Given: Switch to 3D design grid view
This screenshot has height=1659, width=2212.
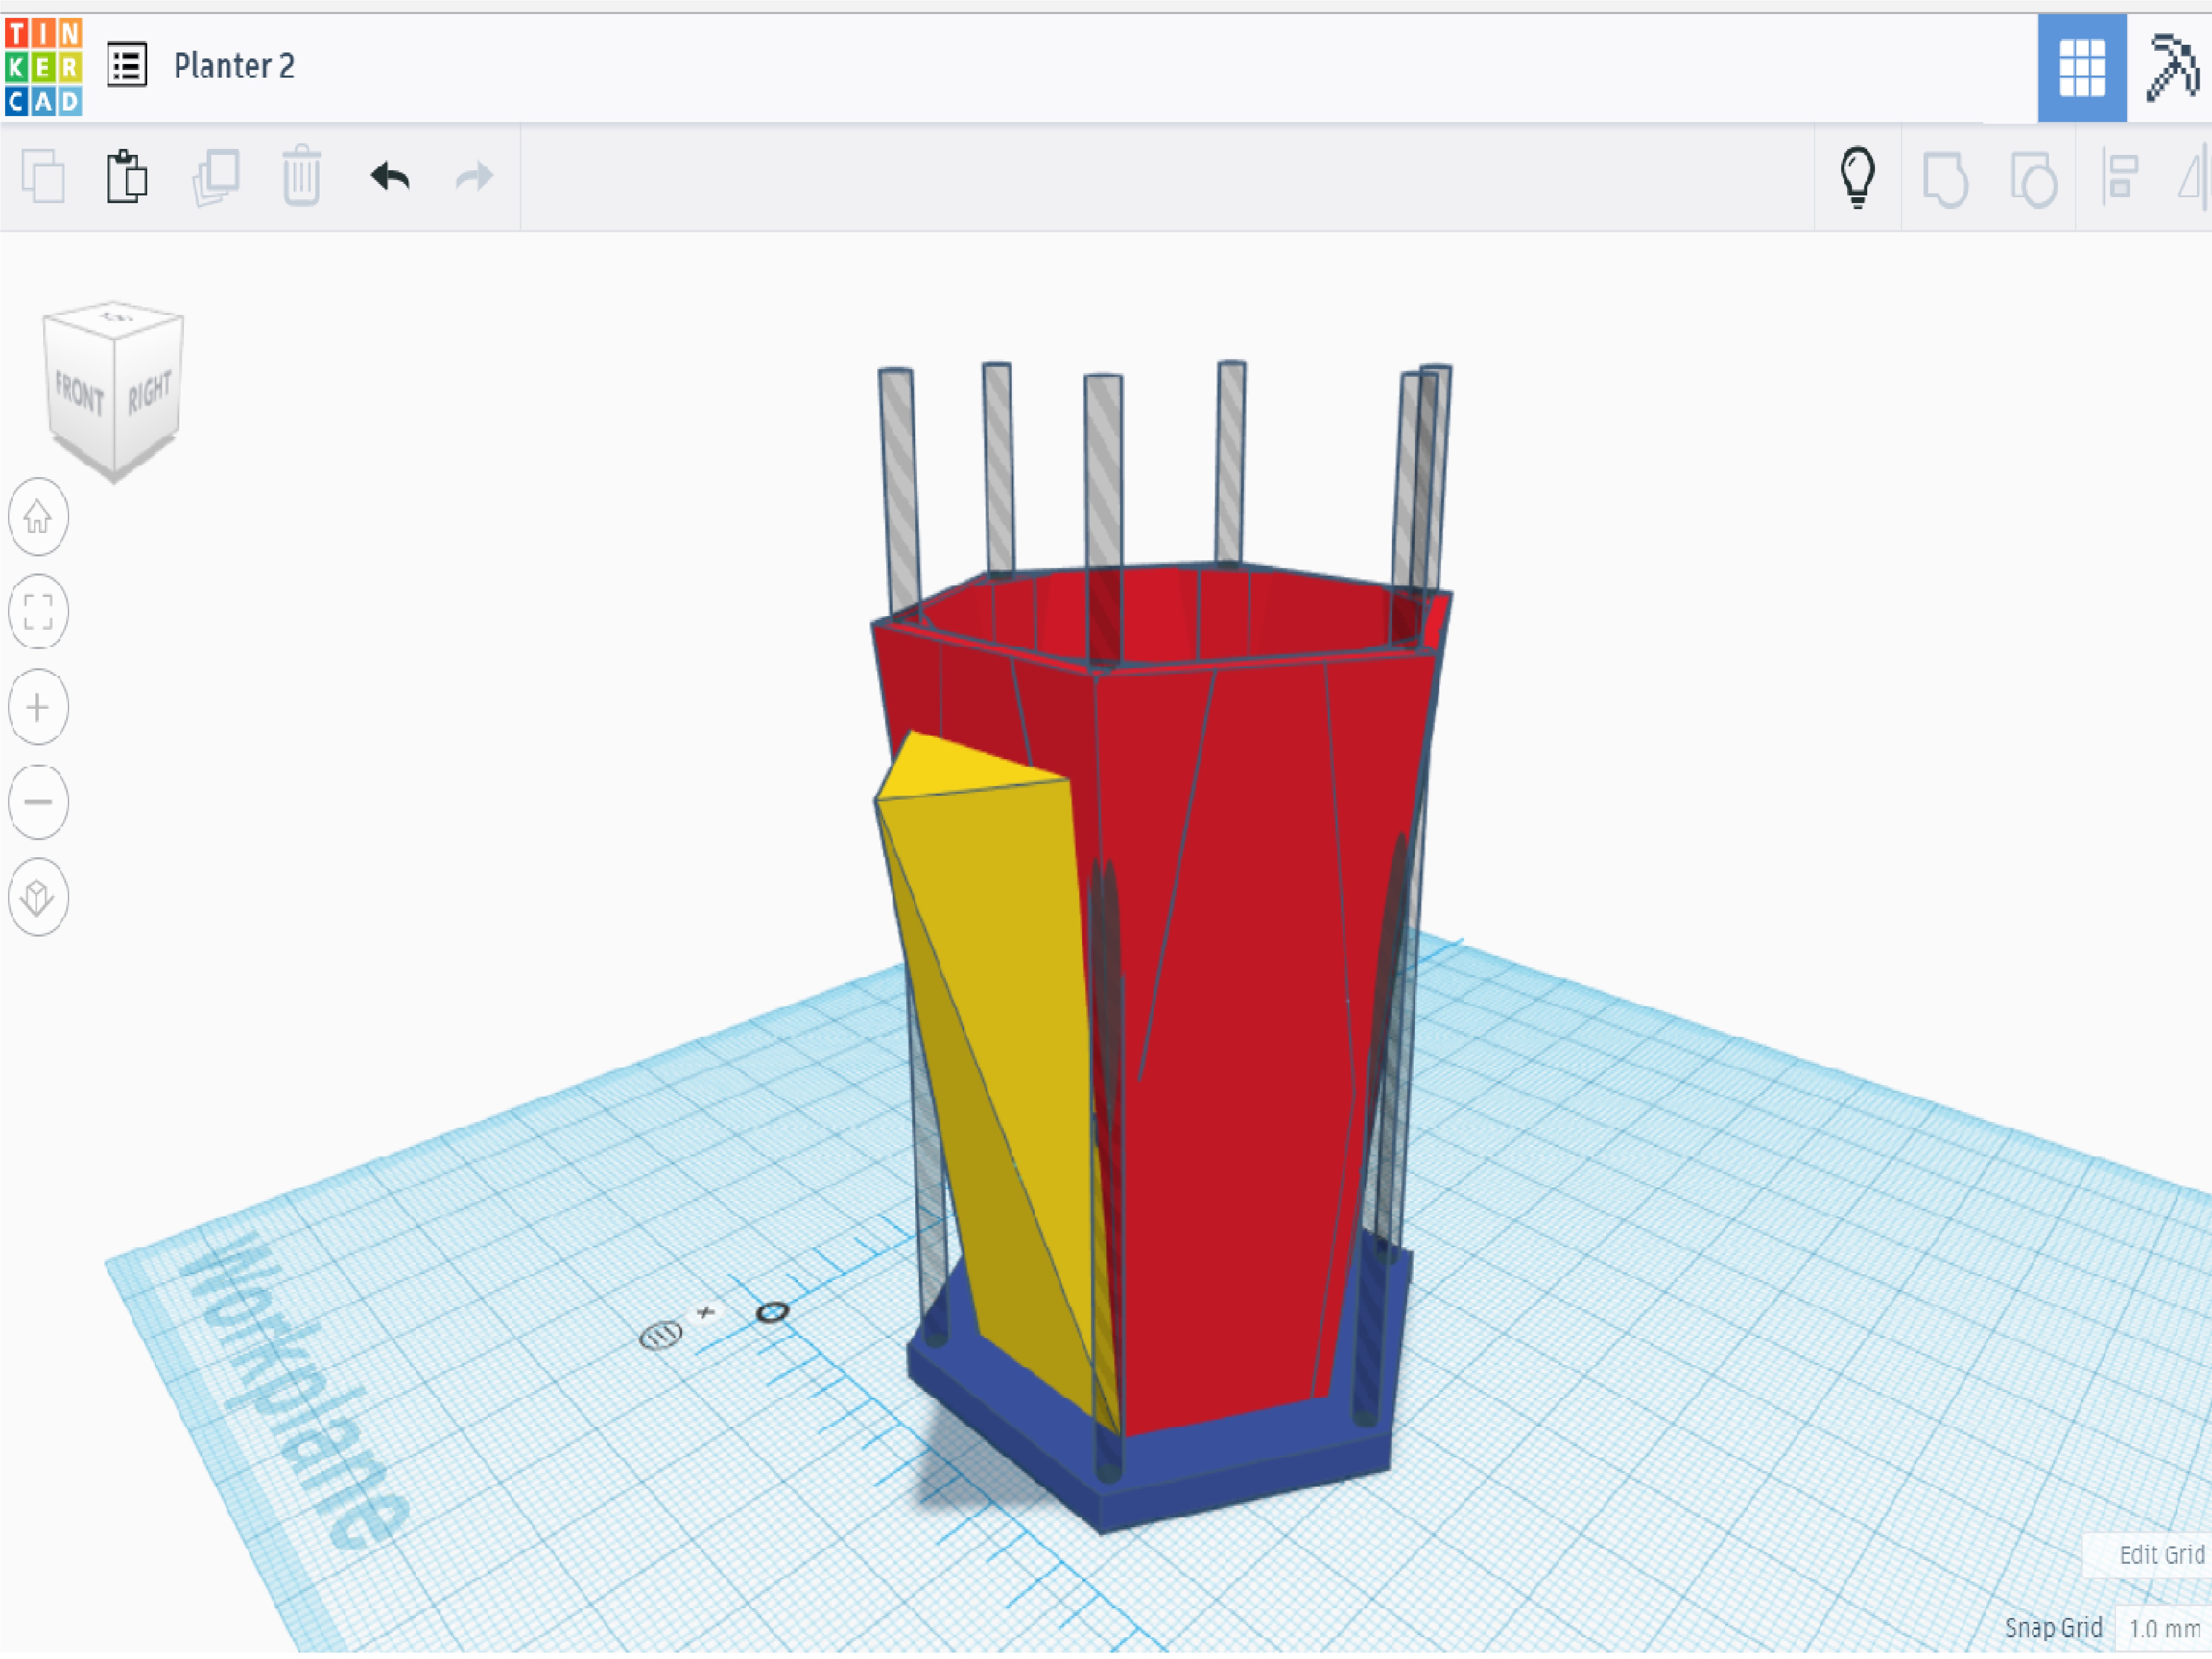Looking at the screenshot, I should (2082, 67).
